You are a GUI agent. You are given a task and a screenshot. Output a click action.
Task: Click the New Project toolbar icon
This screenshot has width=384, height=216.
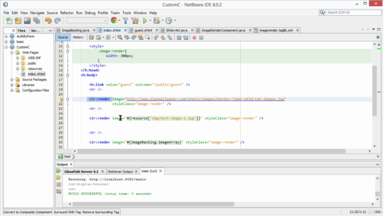[18, 21]
